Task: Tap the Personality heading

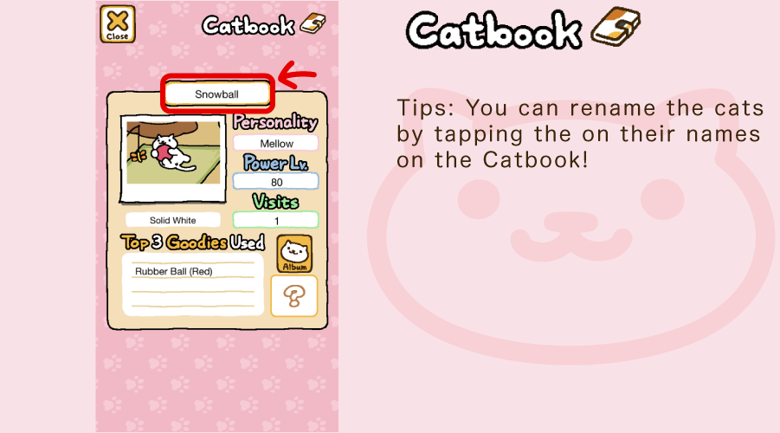Action: 275,122
